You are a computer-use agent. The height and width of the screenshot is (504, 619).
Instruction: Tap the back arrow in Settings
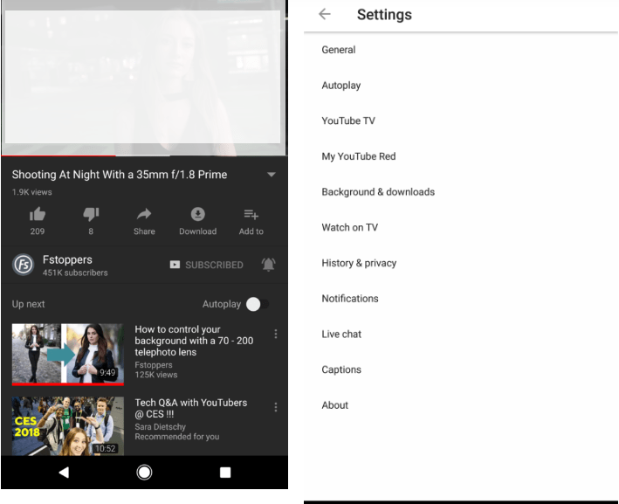point(325,14)
